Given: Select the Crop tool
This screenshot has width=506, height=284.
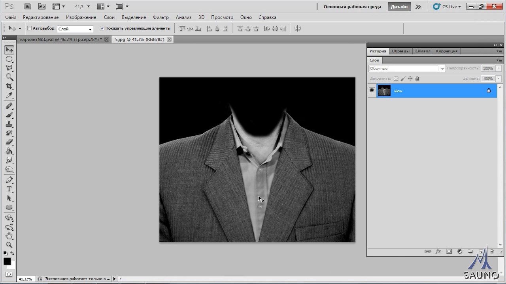Looking at the screenshot, I should 9,86.
